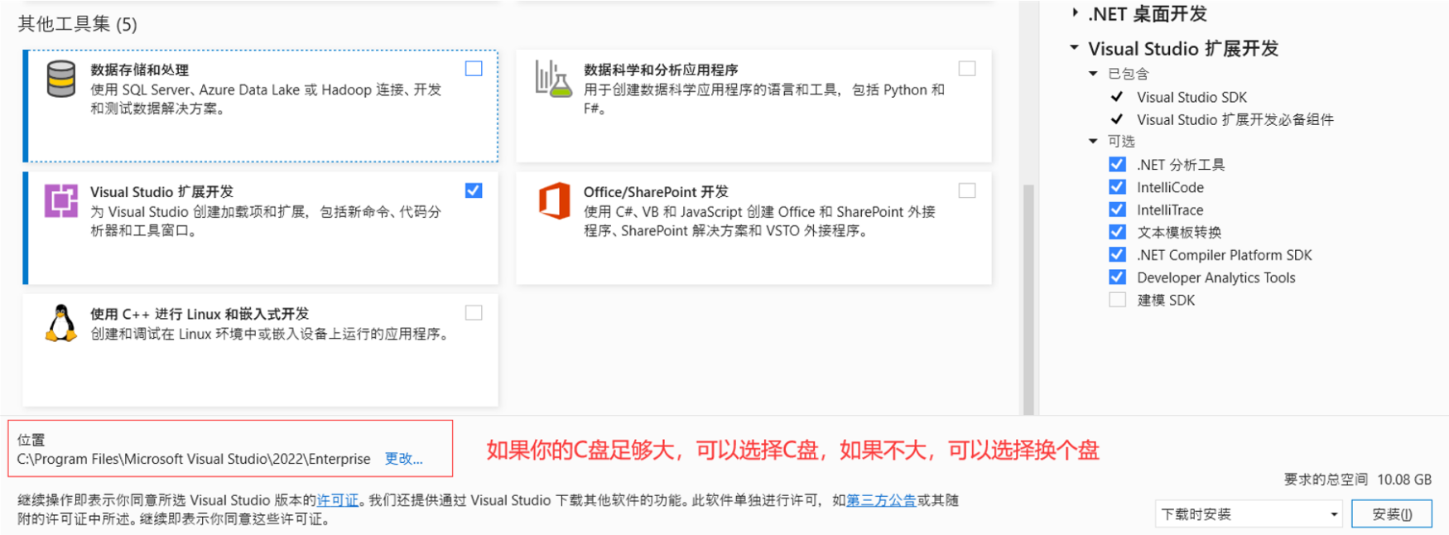Screen dimensions: 1449x535
Task: Uncheck the IntelliTrace option
Action: [x=1117, y=210]
